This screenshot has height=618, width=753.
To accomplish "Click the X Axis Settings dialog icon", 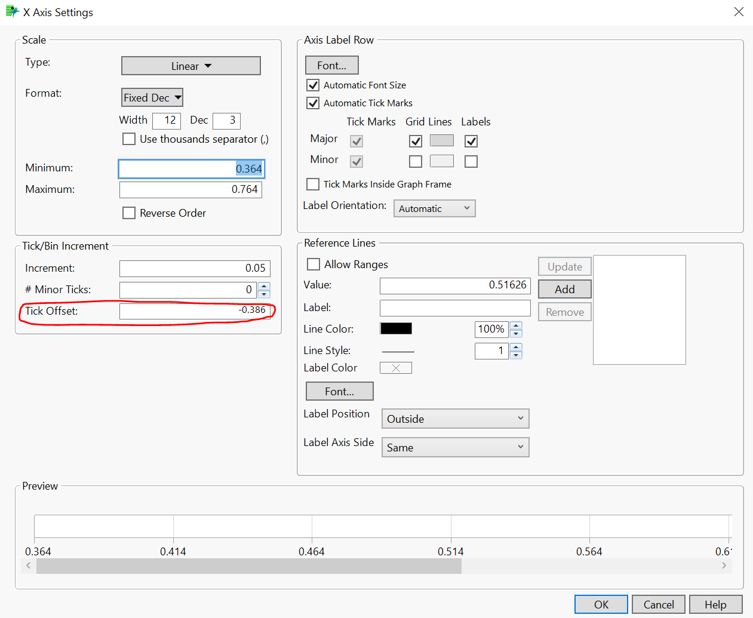I will [12, 11].
